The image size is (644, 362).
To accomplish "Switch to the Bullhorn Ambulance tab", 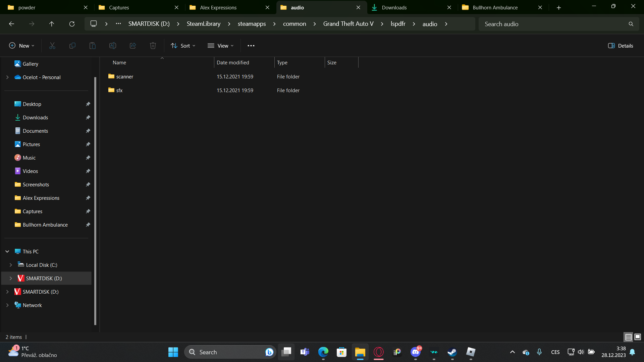I will point(495,7).
